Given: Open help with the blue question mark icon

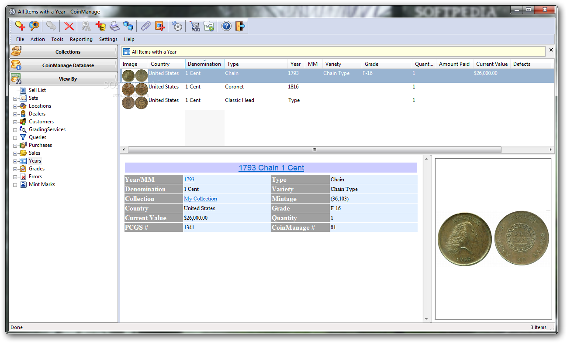Looking at the screenshot, I should pyautogui.click(x=226, y=26).
